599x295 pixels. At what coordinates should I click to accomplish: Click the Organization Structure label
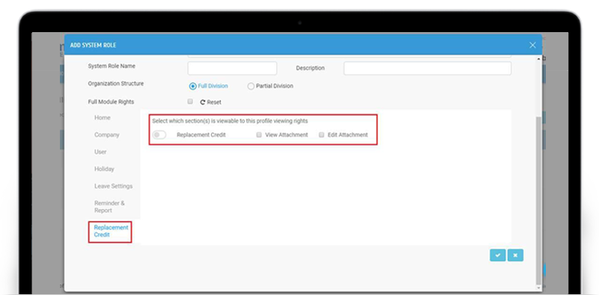[116, 84]
